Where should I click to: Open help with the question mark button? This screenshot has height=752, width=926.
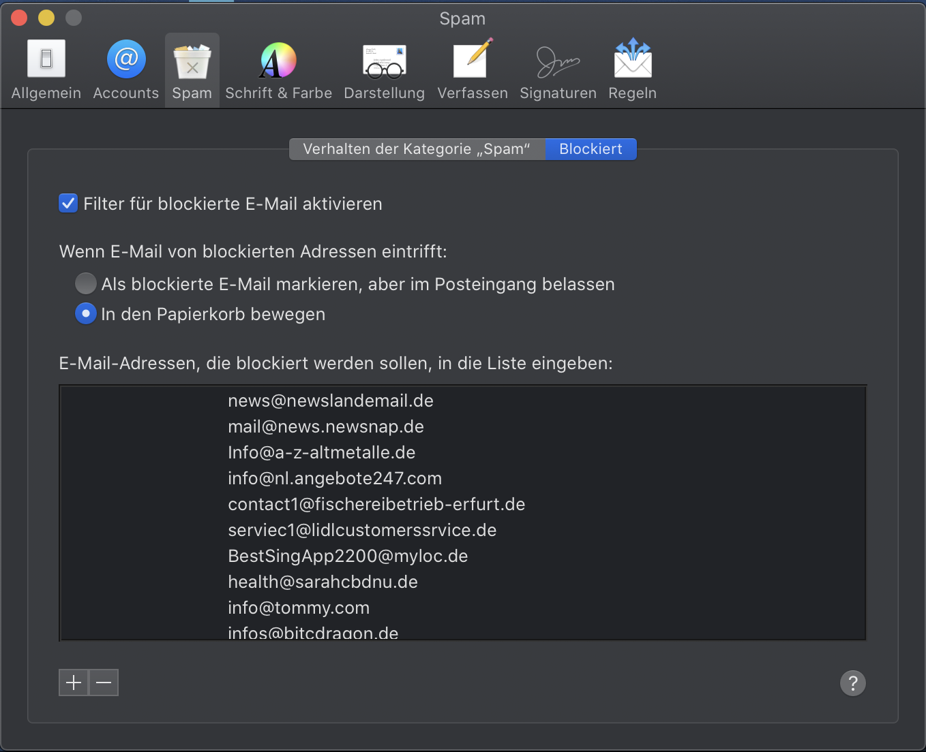[852, 683]
